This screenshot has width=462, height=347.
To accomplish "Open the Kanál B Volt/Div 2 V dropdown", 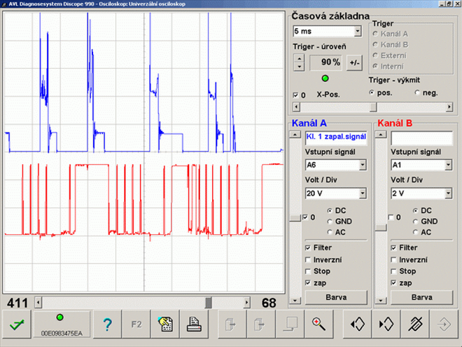I will (448, 193).
